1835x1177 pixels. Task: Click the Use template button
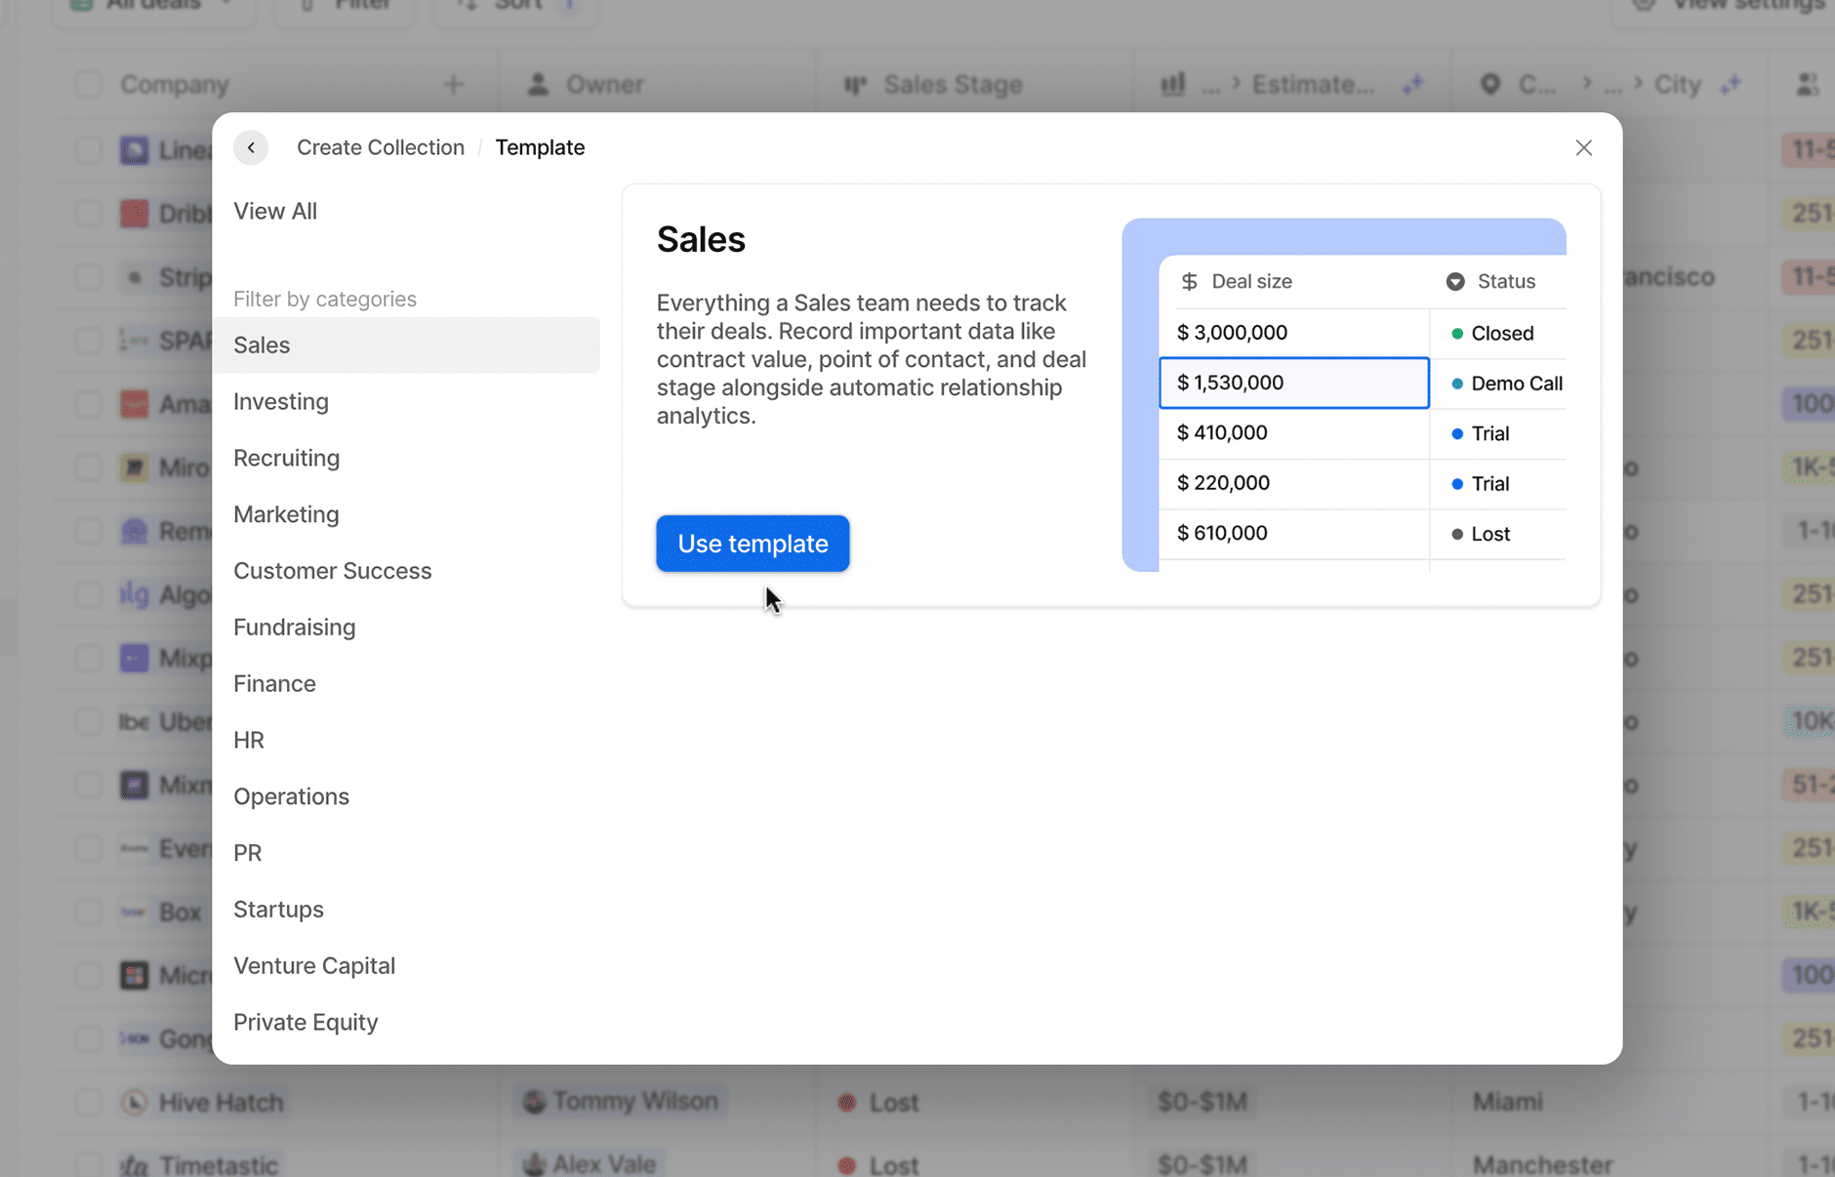click(753, 544)
